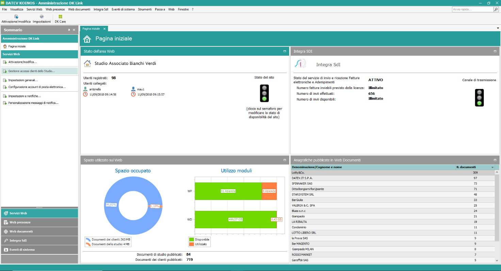Click the icon next to Impostazioni e notifiche

[x=5, y=96]
